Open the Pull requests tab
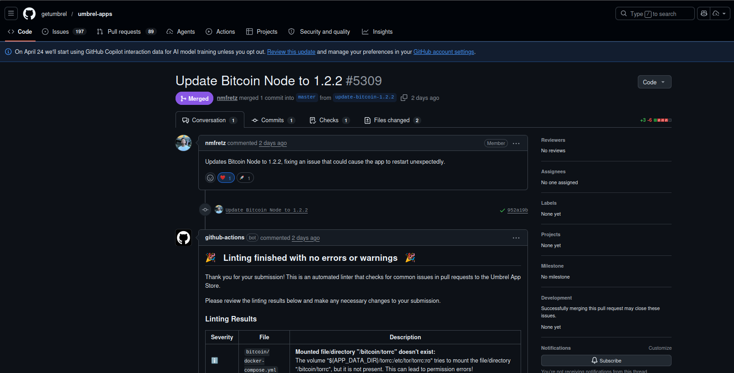Image resolution: width=734 pixels, height=373 pixels. coord(126,31)
